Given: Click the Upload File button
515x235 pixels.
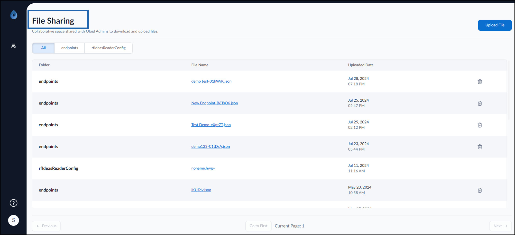Looking at the screenshot, I should (x=495, y=25).
